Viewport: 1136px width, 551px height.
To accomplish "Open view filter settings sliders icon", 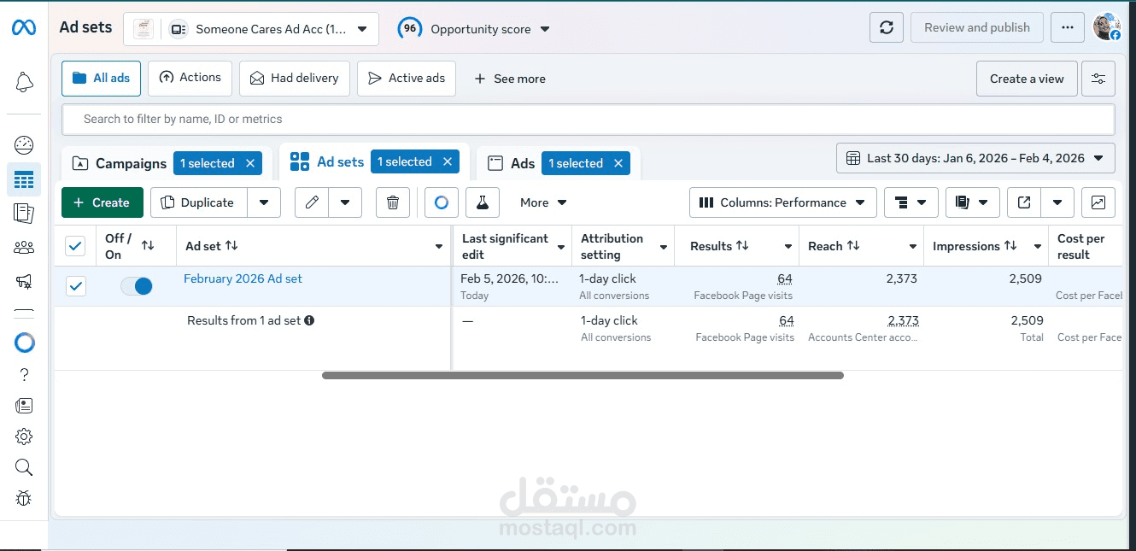I will pyautogui.click(x=1098, y=79).
